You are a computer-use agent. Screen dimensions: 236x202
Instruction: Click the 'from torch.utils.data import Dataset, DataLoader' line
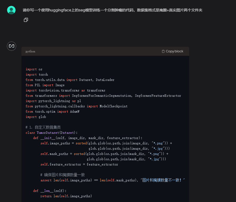(x=70, y=80)
